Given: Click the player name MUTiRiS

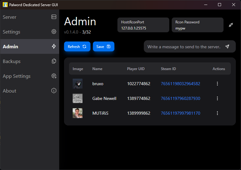Looking at the screenshot, I should coord(100,113).
